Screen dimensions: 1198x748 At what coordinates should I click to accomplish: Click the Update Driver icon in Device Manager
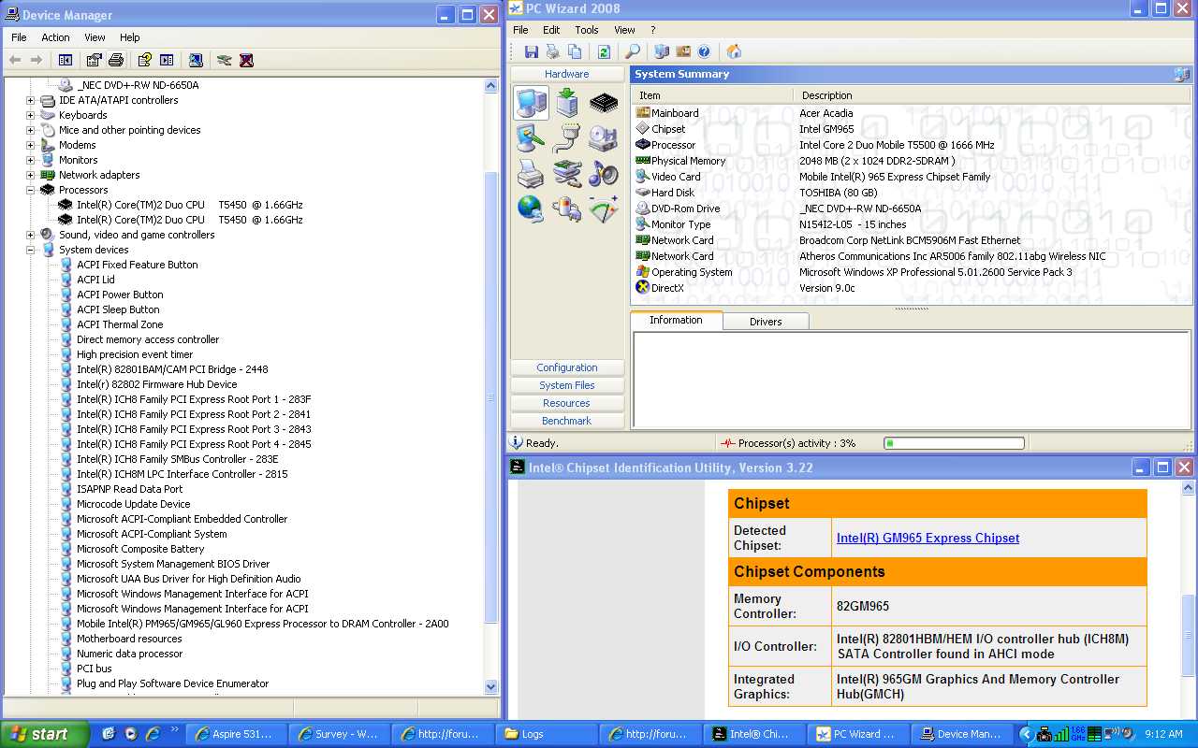tap(224, 60)
